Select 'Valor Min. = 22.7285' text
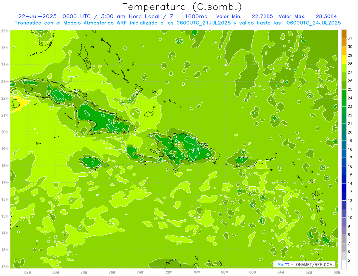 coord(245,16)
